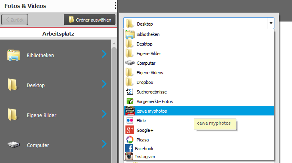Click the Instagram camera icon
The height and width of the screenshot is (163, 292).
coord(129,157)
